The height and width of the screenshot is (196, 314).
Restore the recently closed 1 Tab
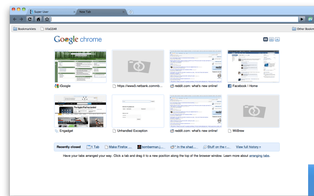coord(93,147)
